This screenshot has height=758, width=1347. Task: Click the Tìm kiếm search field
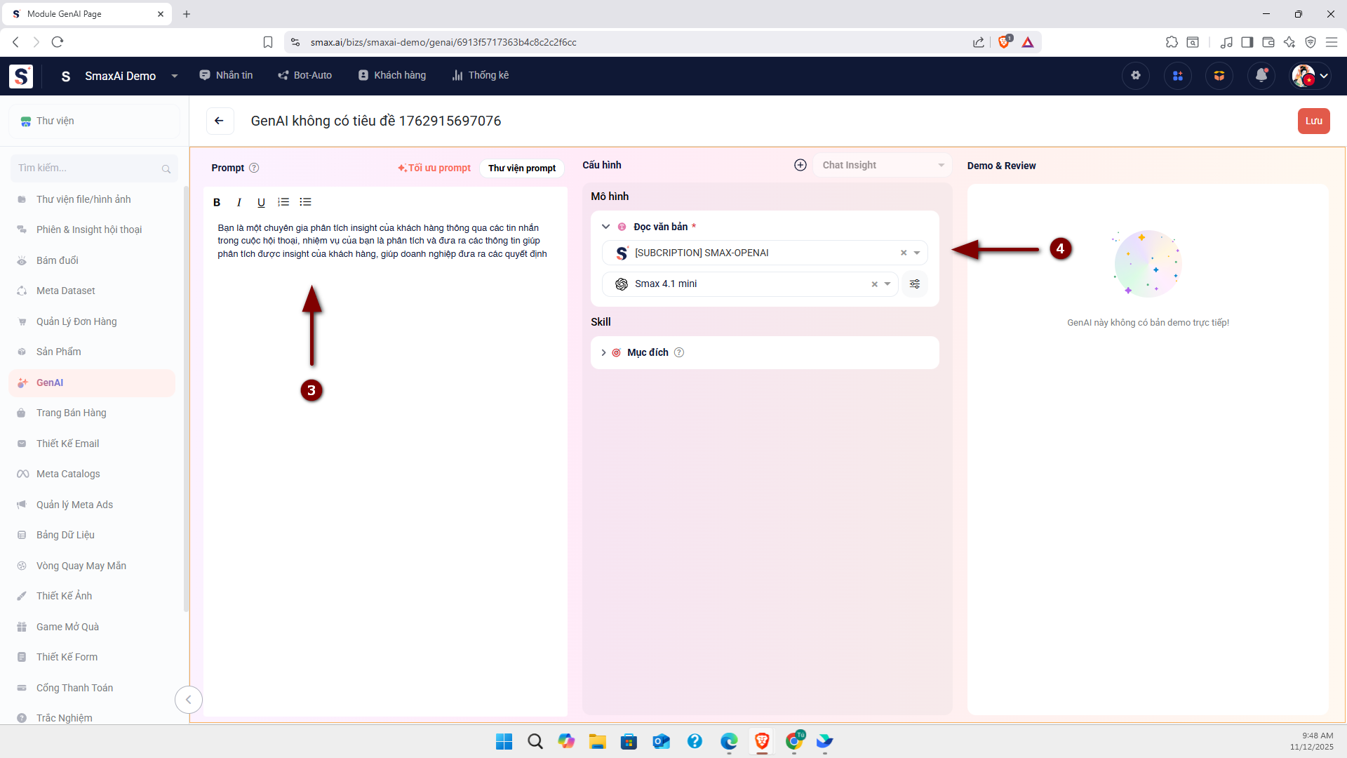click(88, 168)
